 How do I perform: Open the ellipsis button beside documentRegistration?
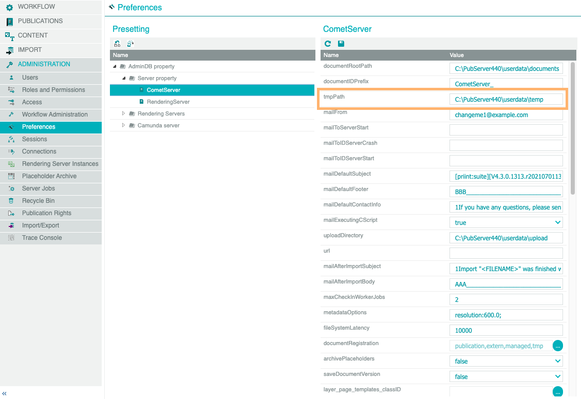tap(558, 346)
